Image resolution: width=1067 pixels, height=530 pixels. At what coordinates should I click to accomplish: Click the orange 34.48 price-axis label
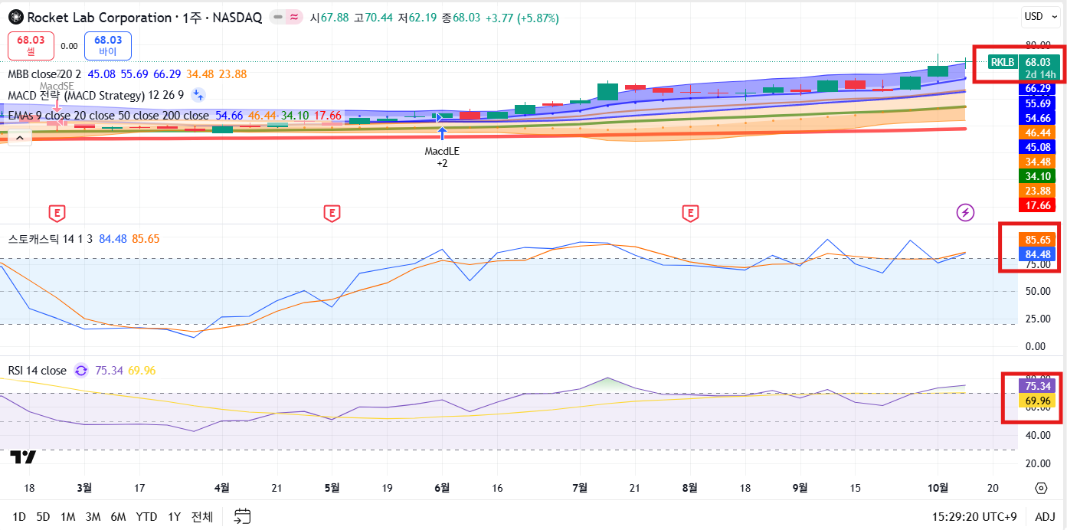1038,162
